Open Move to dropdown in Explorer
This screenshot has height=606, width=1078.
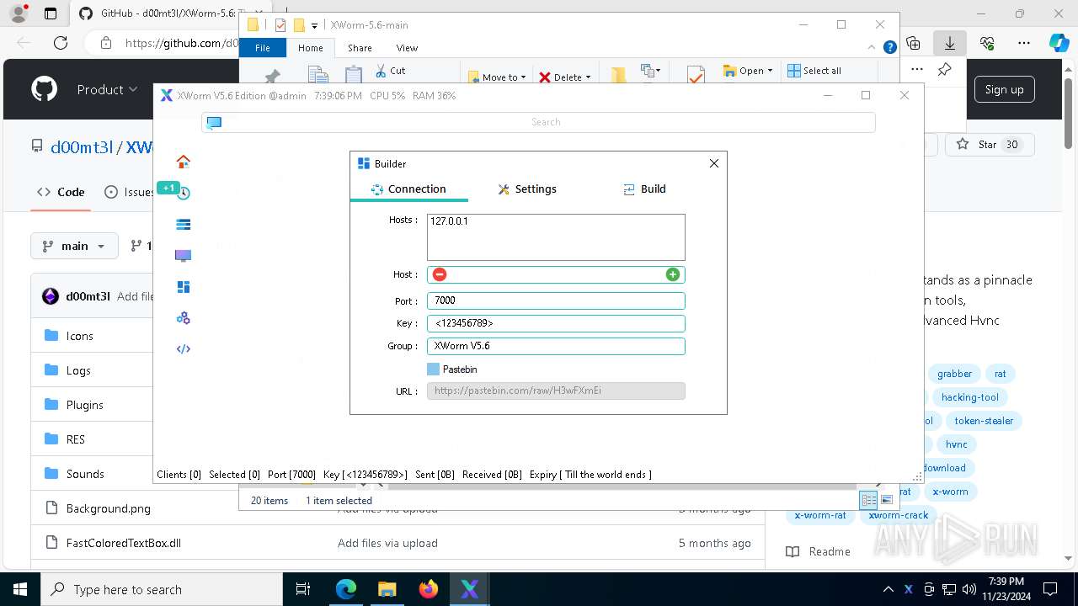coord(498,77)
